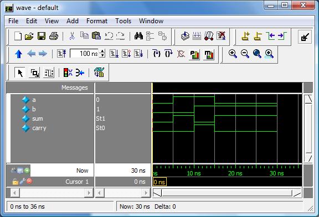Click the Copy icon
Image resolution: width=319 pixels, height=217 pixels.
click(x=84, y=35)
